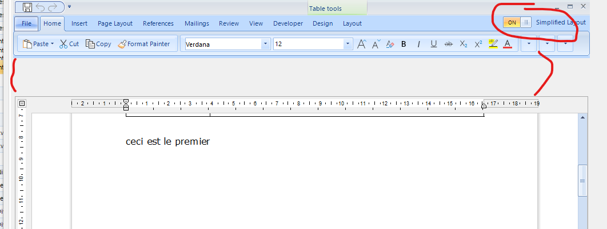Open the File menu

point(26,23)
